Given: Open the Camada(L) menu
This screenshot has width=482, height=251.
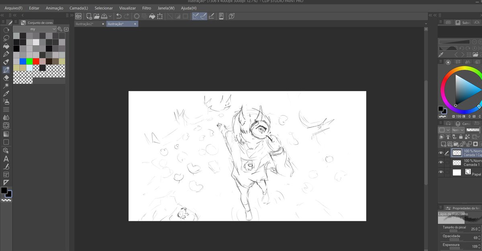Looking at the screenshot, I should 79,8.
